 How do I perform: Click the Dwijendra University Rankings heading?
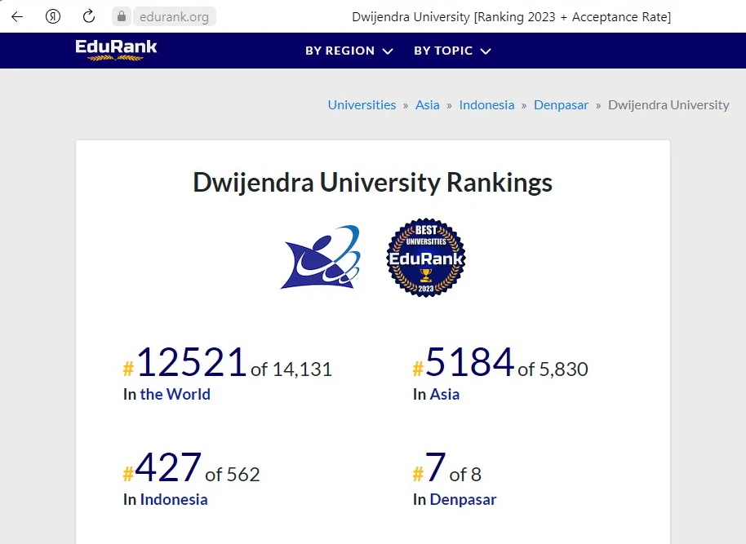coord(372,183)
